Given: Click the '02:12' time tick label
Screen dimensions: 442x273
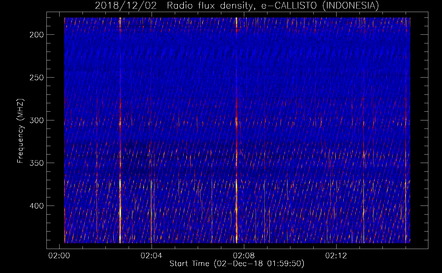Looking at the screenshot, I should [336, 256].
